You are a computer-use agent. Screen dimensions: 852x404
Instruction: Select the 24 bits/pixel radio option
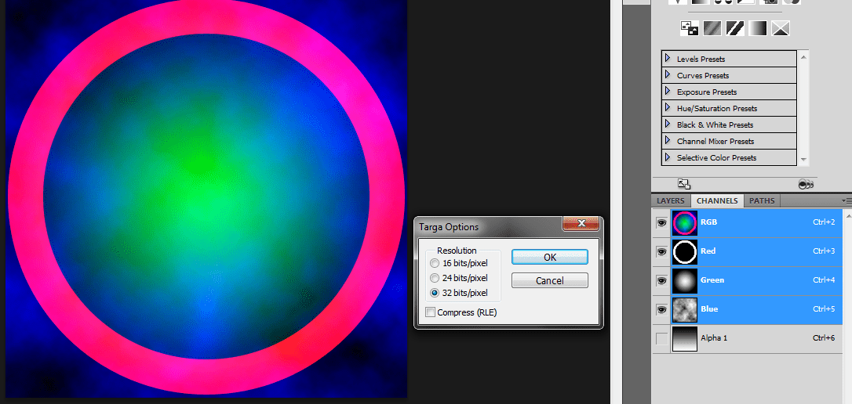(x=435, y=278)
